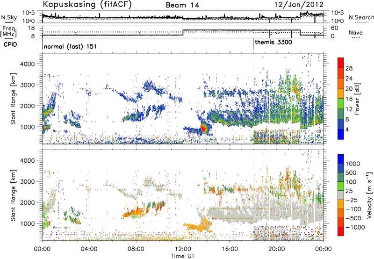The image size is (374, 259).
Task: Select the "normal (fast) 151" CPID text
Action: pos(70,46)
